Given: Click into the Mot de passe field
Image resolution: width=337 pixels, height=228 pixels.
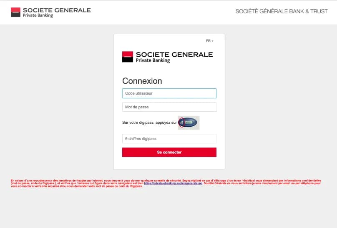Looking at the screenshot, I should [169, 107].
